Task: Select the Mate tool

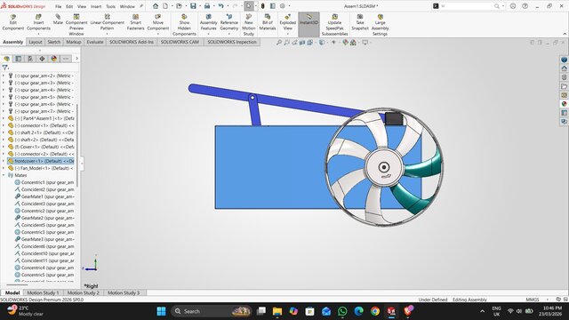Action: click(x=58, y=20)
